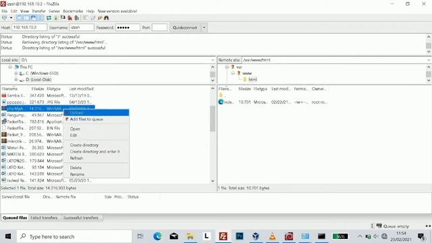Image resolution: width=432 pixels, height=243 pixels.
Task: Collapse the remote var folder node
Action: pos(227,67)
